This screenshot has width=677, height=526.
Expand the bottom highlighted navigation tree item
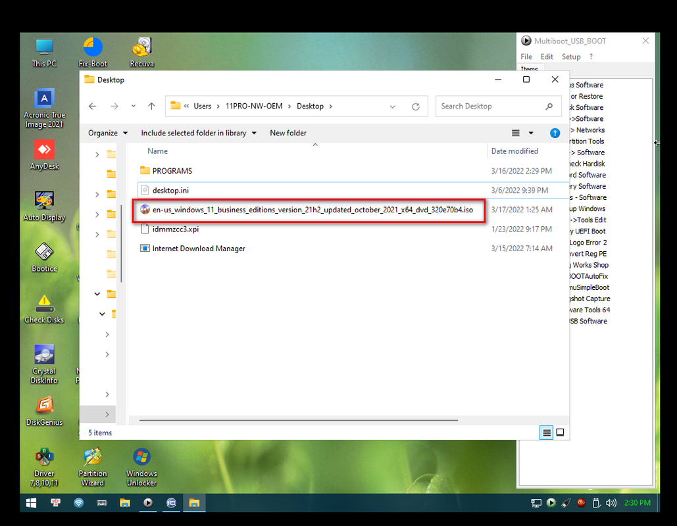(107, 414)
